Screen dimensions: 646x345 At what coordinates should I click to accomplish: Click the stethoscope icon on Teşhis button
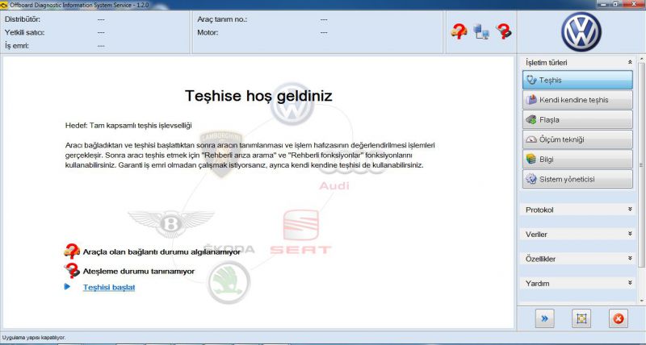tap(532, 80)
